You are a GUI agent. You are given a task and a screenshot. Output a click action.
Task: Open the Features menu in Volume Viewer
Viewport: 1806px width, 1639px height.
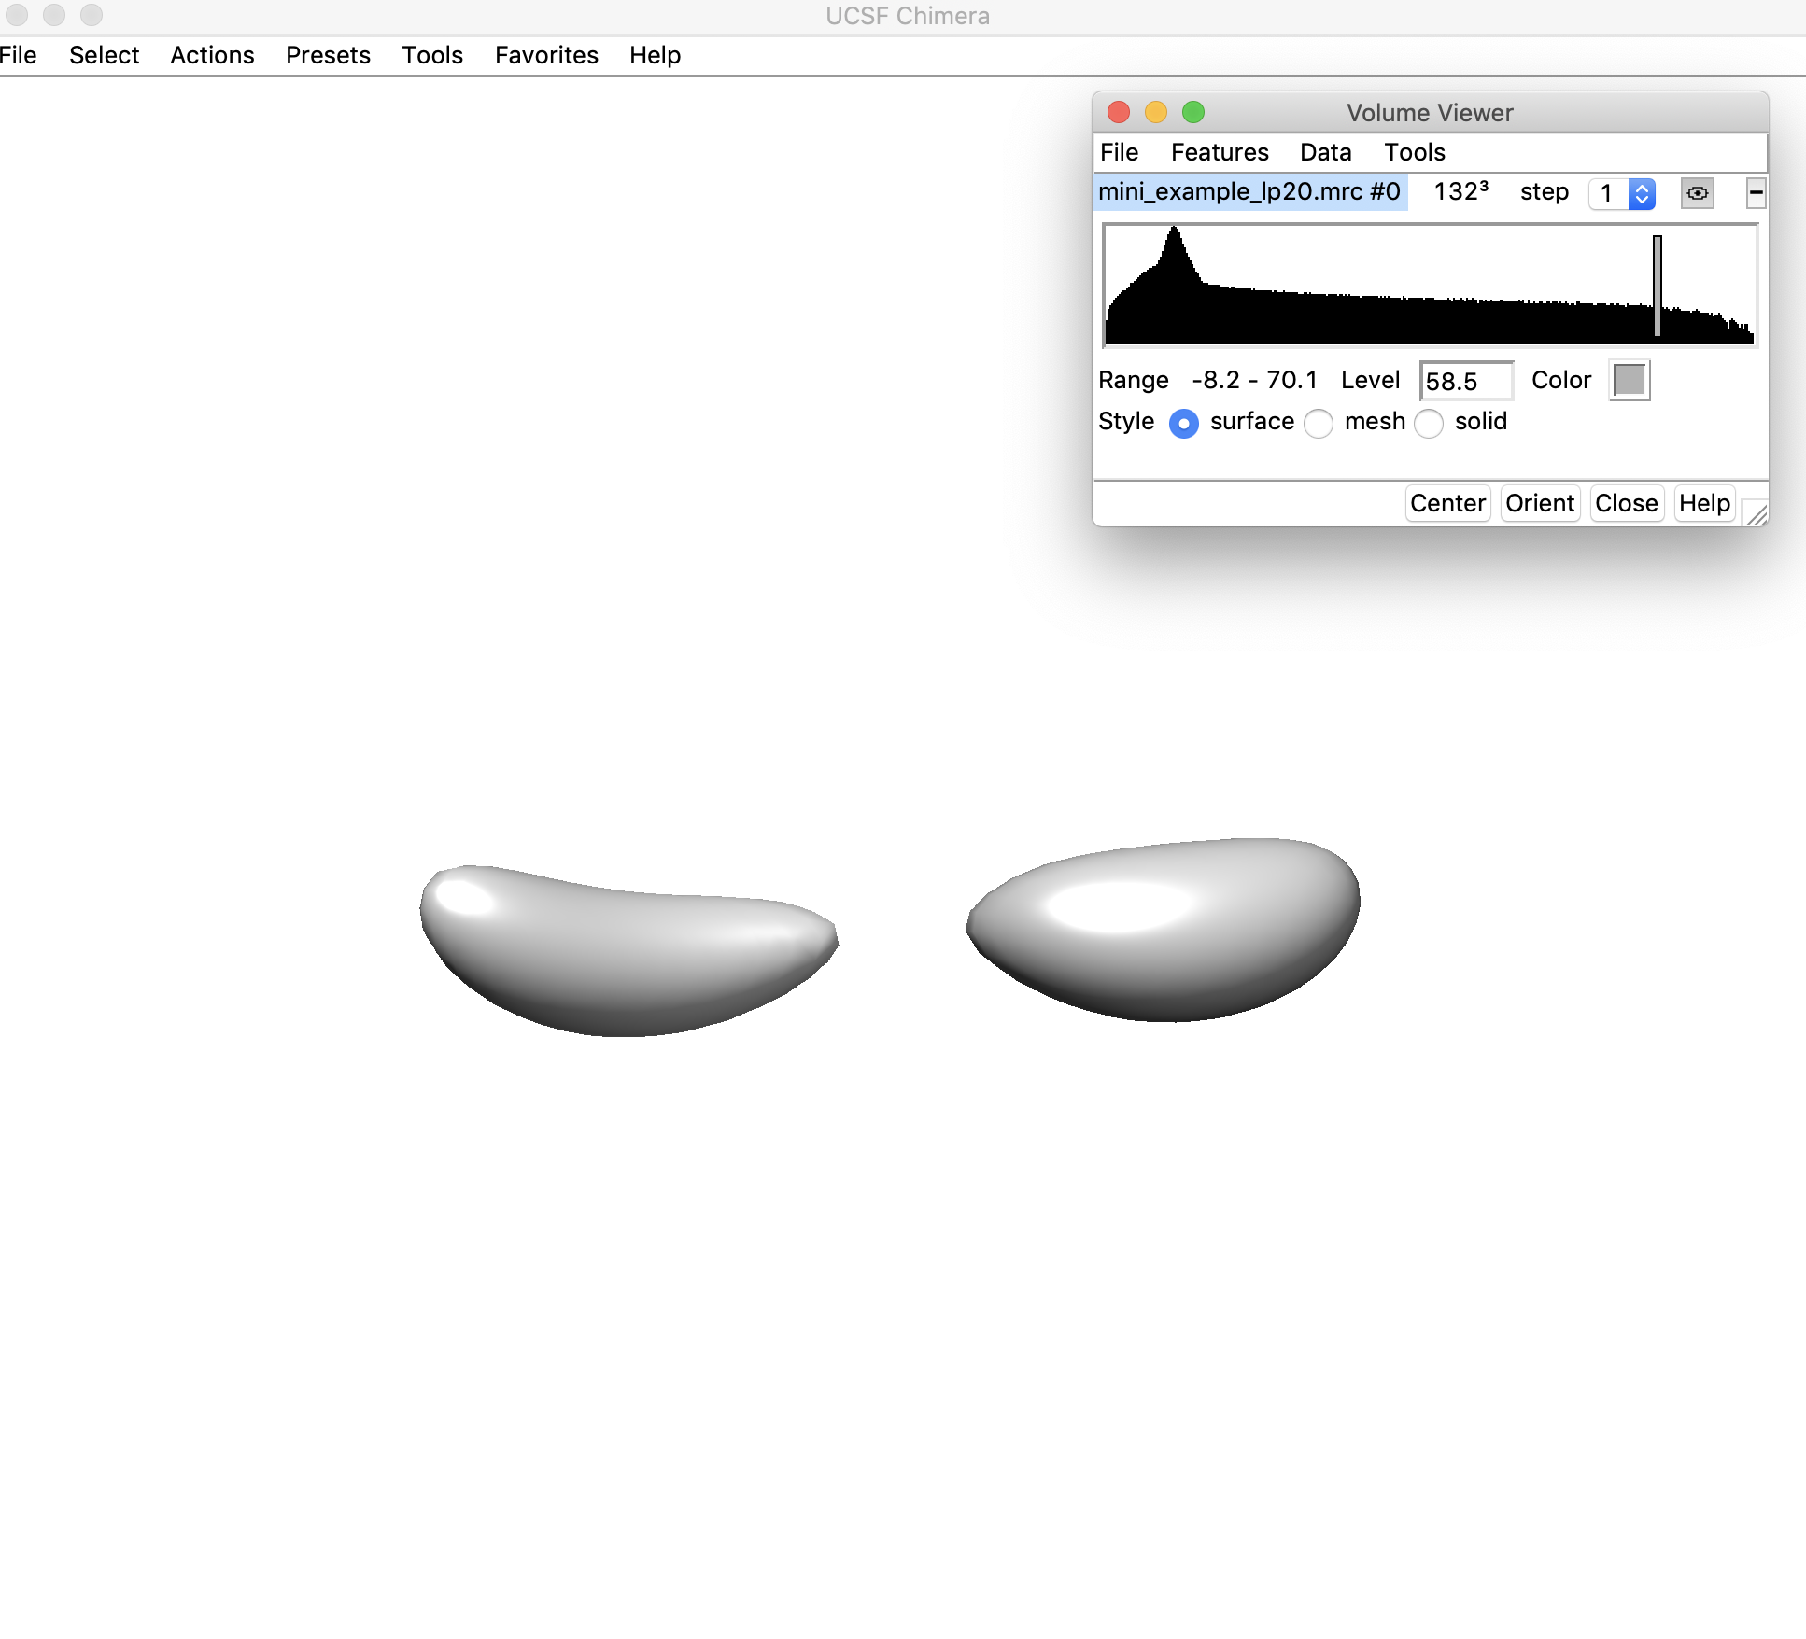tap(1220, 152)
